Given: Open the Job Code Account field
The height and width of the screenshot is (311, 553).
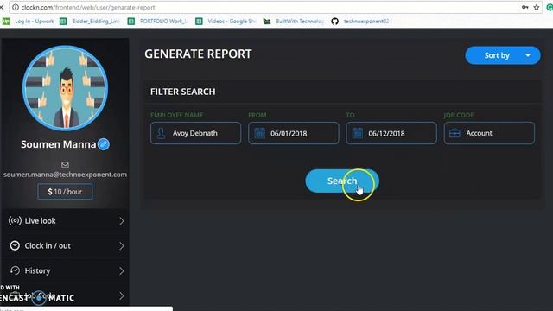Looking at the screenshot, I should (x=489, y=133).
